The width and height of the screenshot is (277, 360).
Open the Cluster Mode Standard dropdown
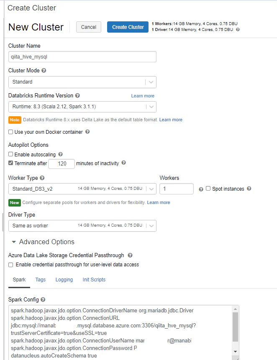point(82,82)
